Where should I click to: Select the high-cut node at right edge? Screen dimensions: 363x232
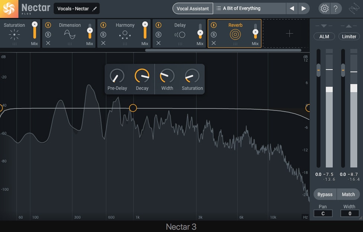click(308, 108)
